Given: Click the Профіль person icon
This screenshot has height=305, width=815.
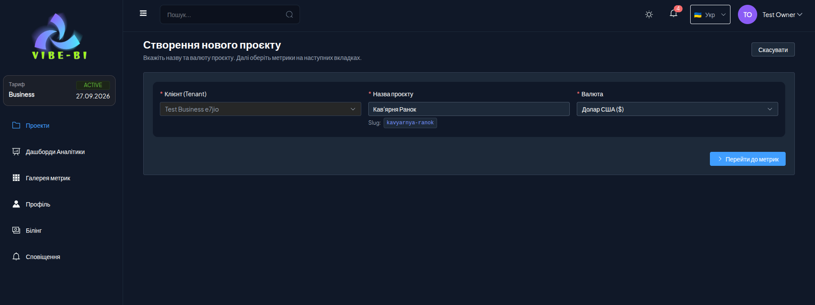Looking at the screenshot, I should [x=16, y=204].
